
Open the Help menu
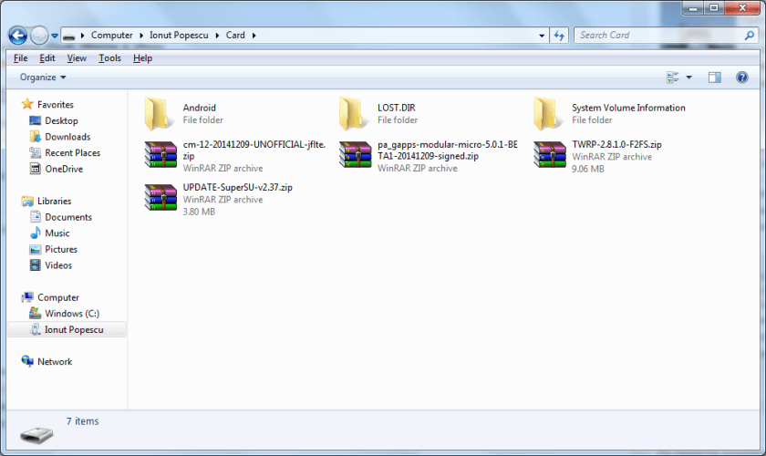tap(142, 58)
